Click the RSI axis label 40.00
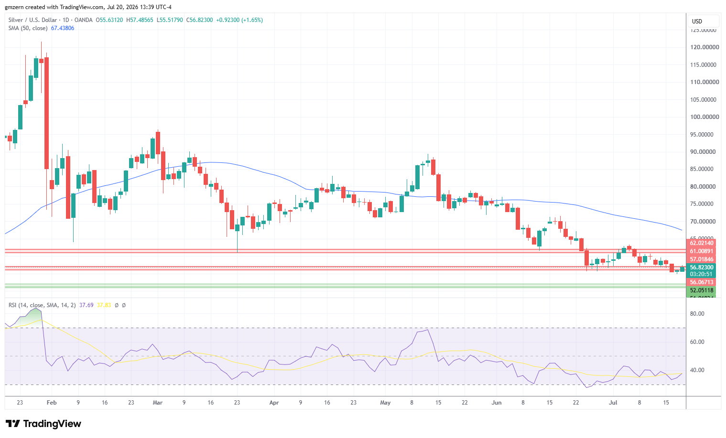This screenshot has width=726, height=438. coord(697,370)
